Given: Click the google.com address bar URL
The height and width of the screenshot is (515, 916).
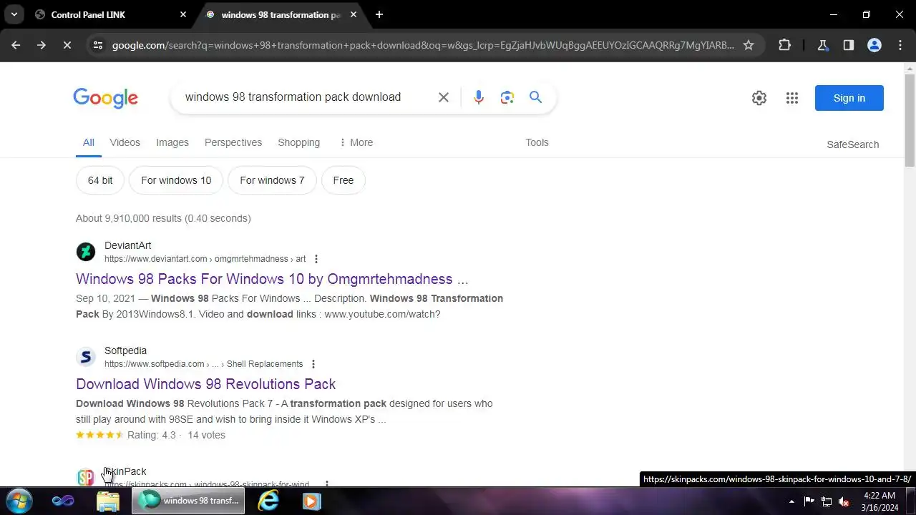Looking at the screenshot, I should tap(423, 45).
